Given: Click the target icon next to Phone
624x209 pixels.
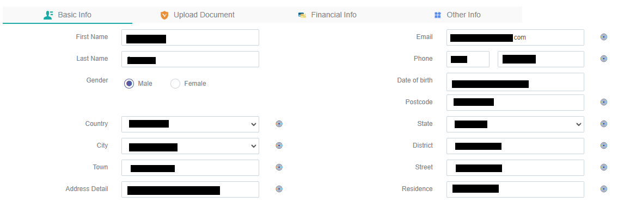Looking at the screenshot, I should click(x=604, y=59).
